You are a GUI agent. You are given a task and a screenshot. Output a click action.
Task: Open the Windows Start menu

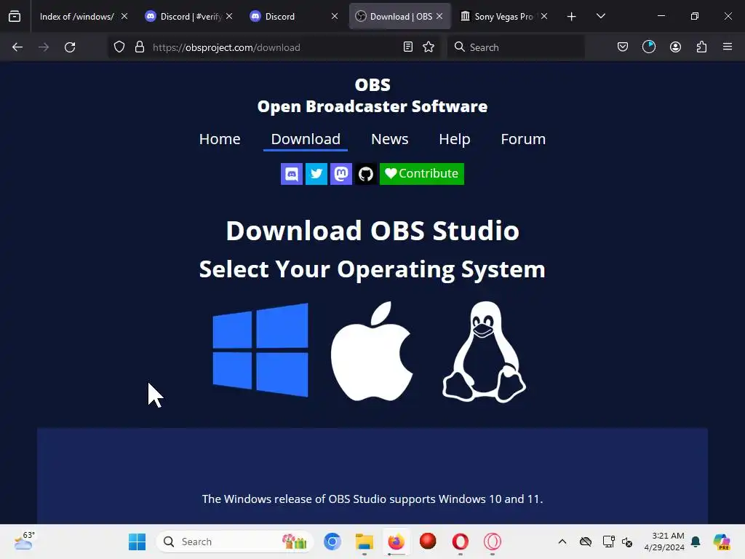tap(138, 542)
